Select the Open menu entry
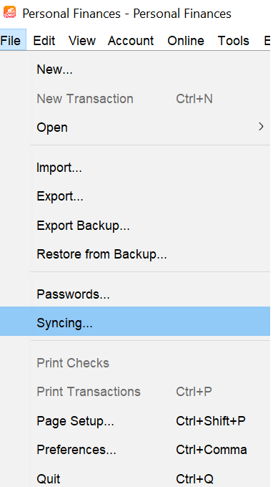The width and height of the screenshot is (273, 487). pyautogui.click(x=150, y=127)
